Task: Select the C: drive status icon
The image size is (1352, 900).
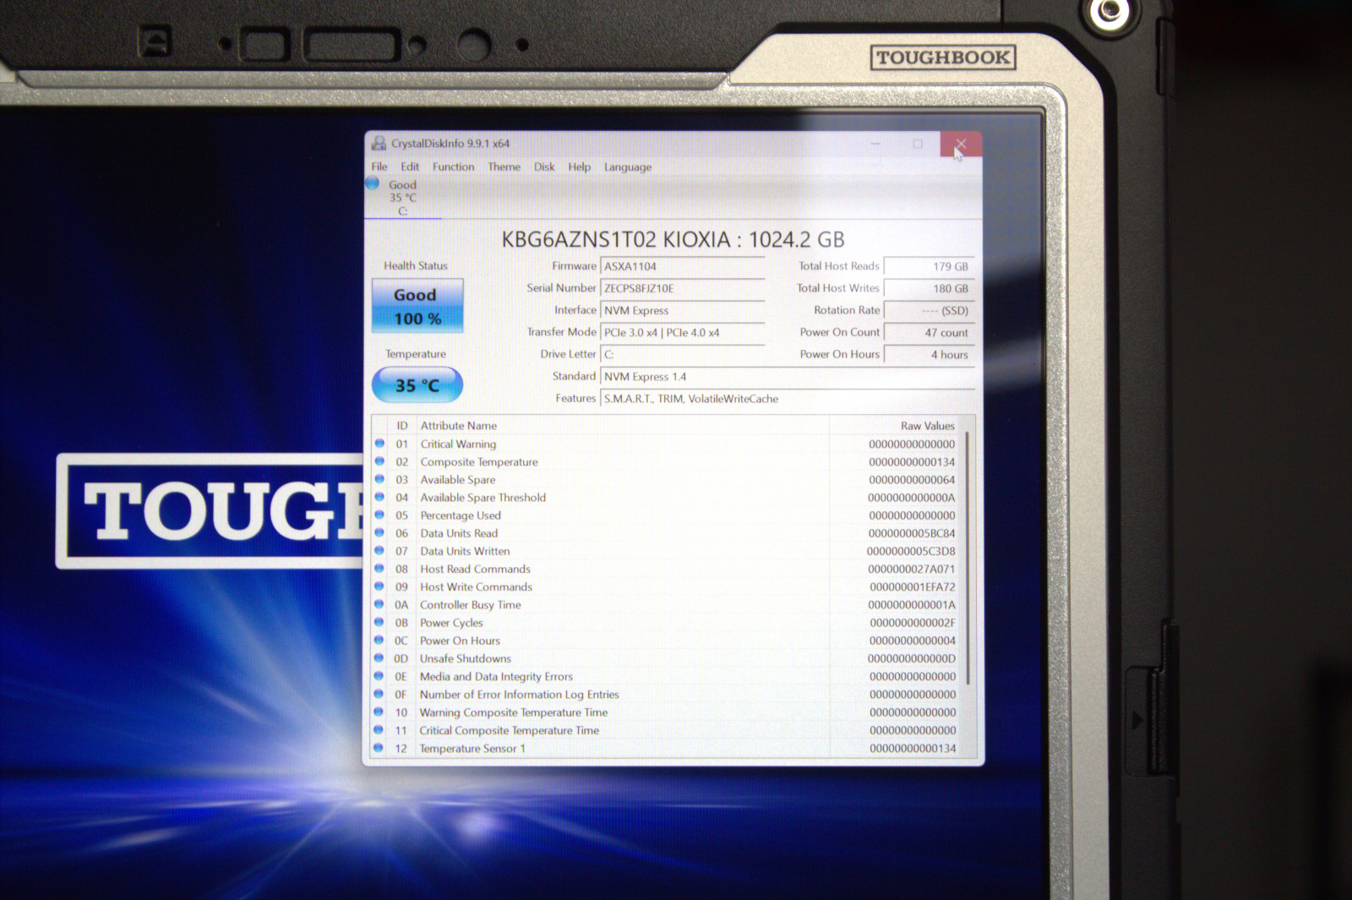Action: click(x=373, y=183)
